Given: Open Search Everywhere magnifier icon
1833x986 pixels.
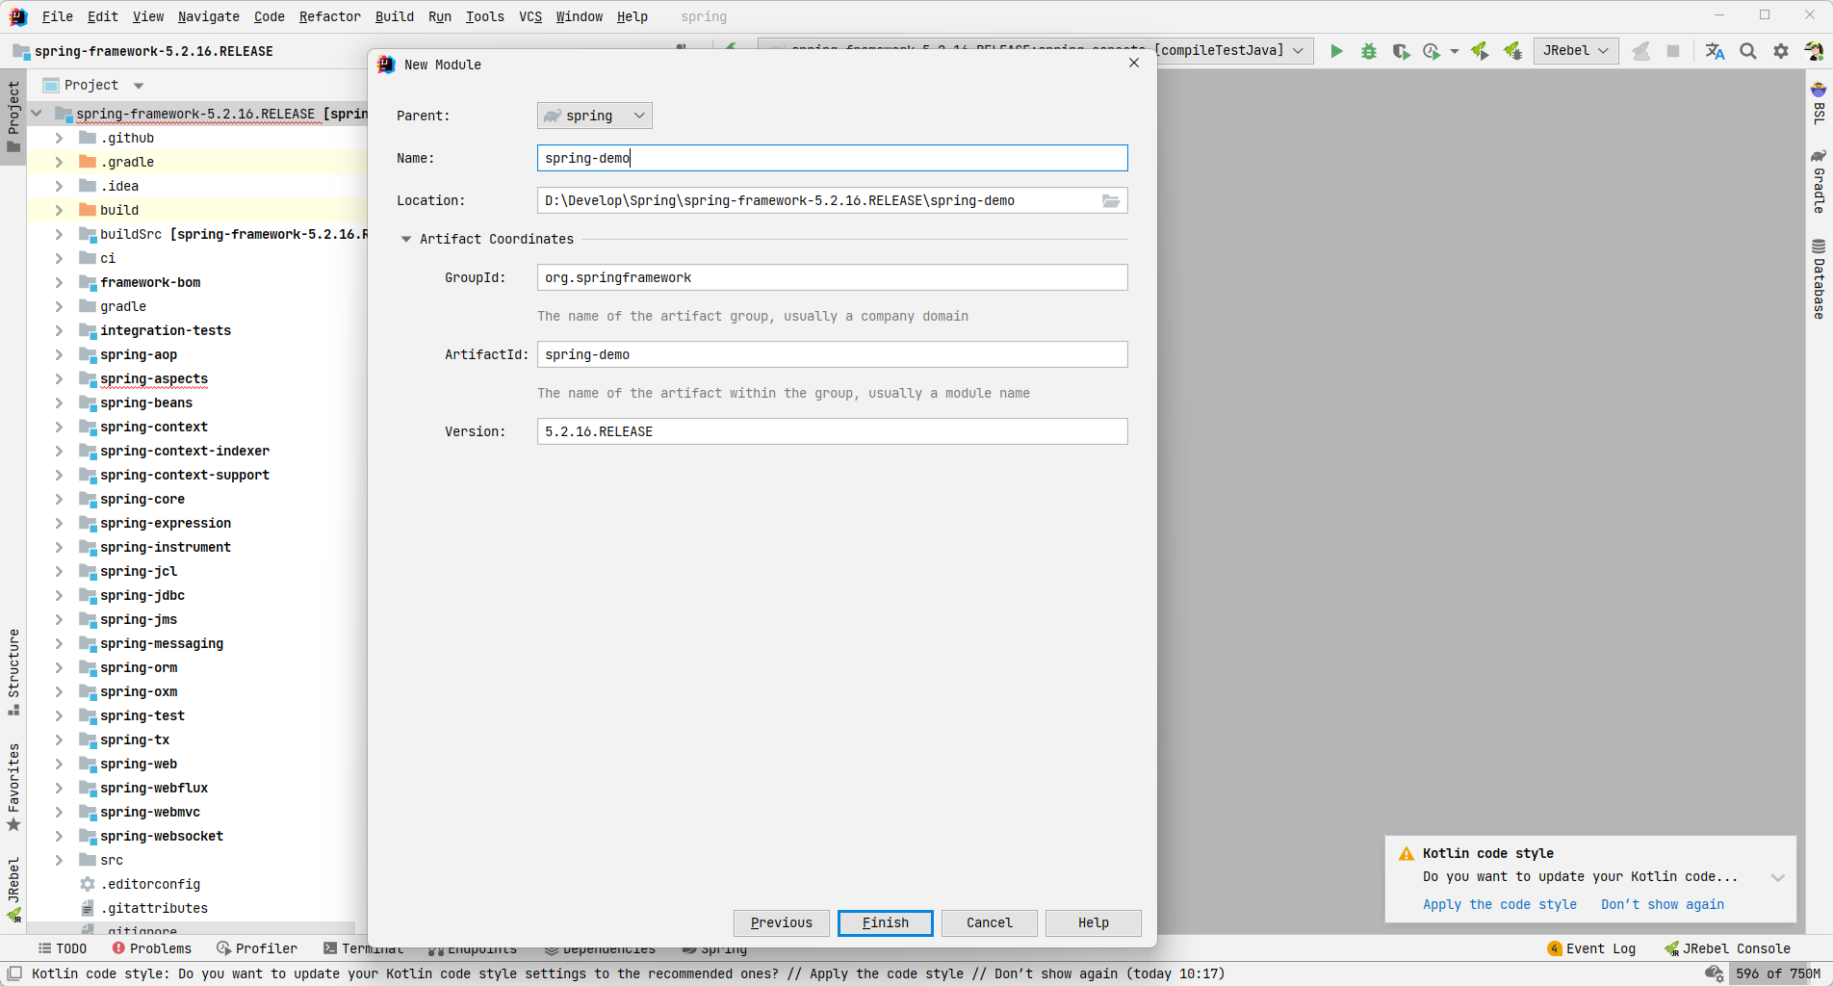Looking at the screenshot, I should pyautogui.click(x=1748, y=51).
